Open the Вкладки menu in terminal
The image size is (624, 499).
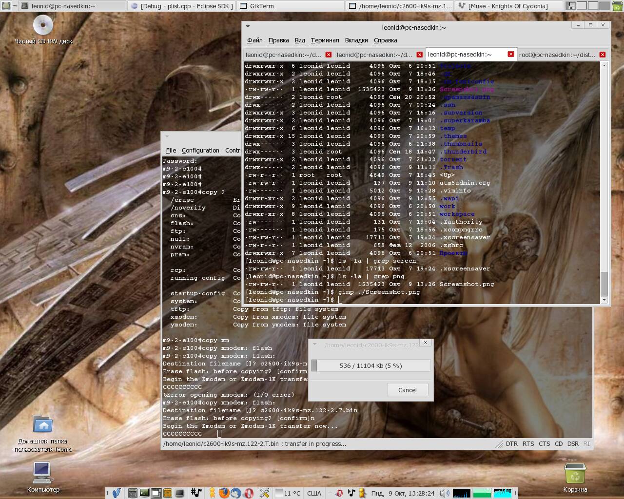356,40
